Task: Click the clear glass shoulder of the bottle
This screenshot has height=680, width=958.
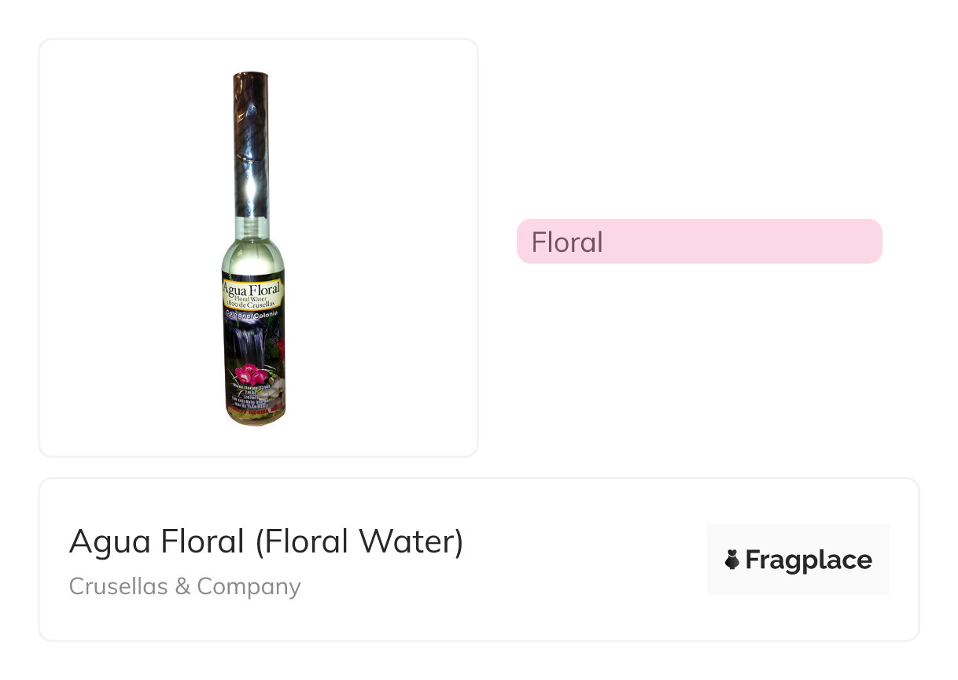Action: click(252, 252)
